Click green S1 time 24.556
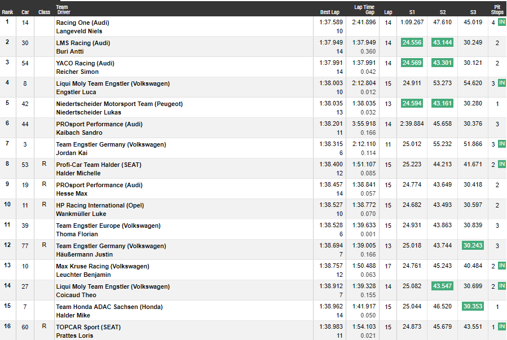Screen dimensions: 507x340 point(412,42)
